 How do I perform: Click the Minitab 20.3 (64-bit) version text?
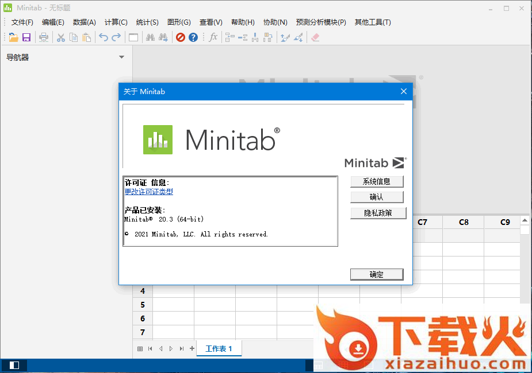tap(164, 219)
